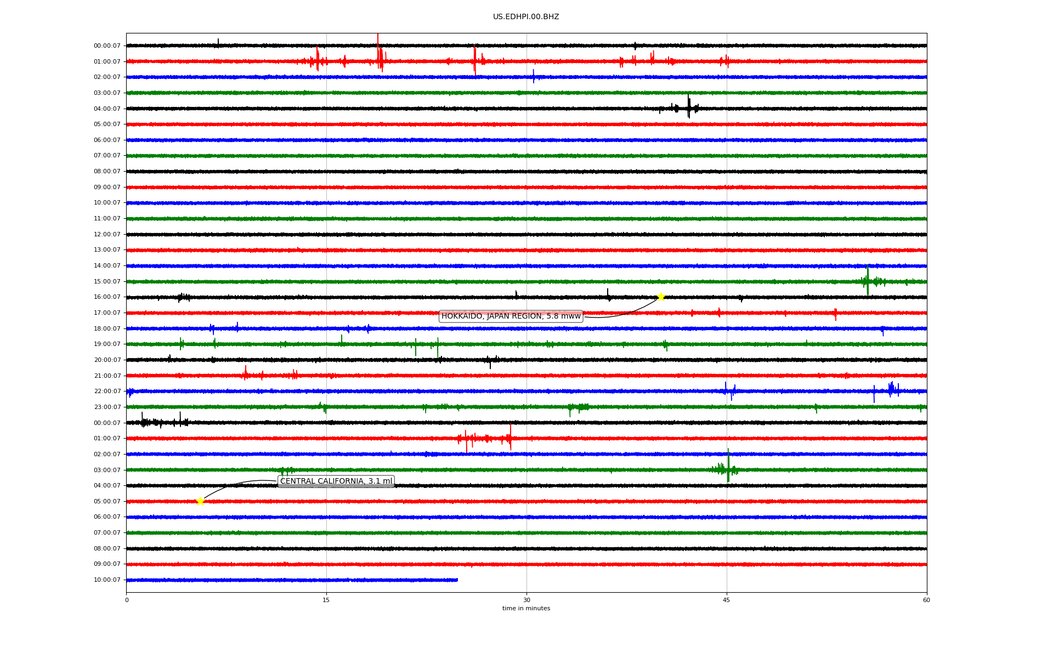Click the Hokkaido earthquake yellow star marker
The height and width of the screenshot is (658, 1053).
tap(661, 297)
